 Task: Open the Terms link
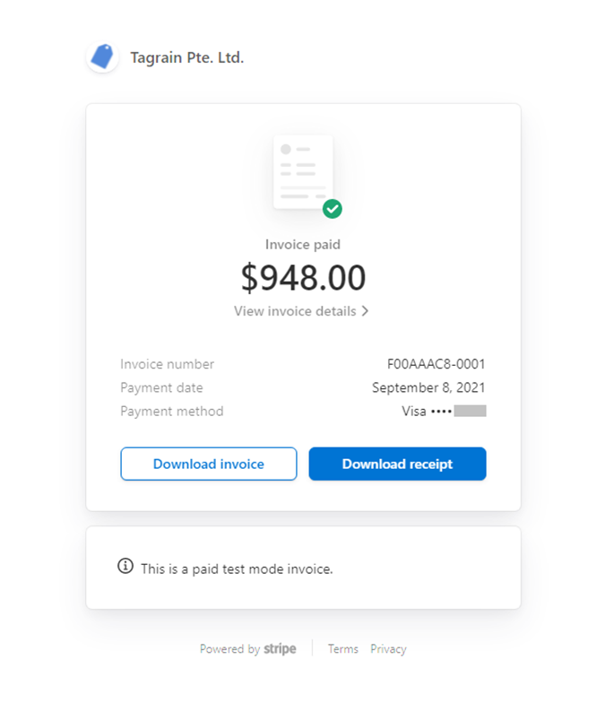(x=342, y=649)
